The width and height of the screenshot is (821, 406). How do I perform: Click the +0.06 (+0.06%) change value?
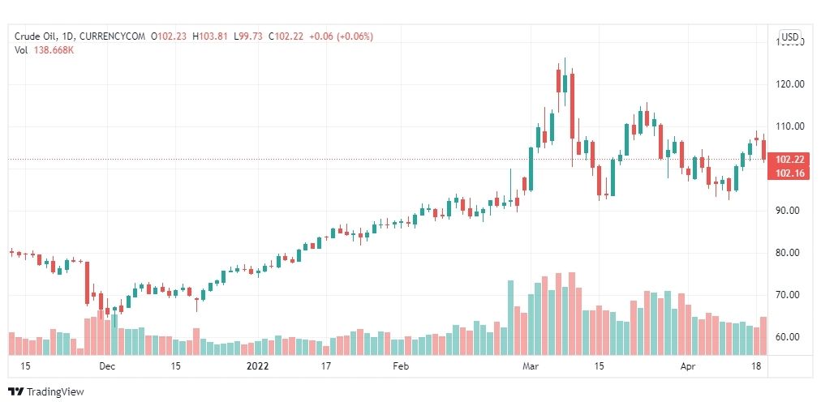341,36
